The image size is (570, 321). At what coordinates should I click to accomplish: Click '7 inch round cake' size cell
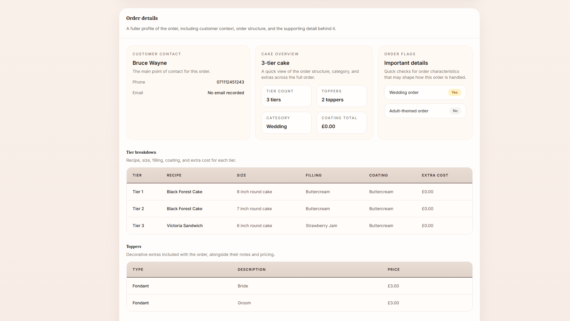254,209
